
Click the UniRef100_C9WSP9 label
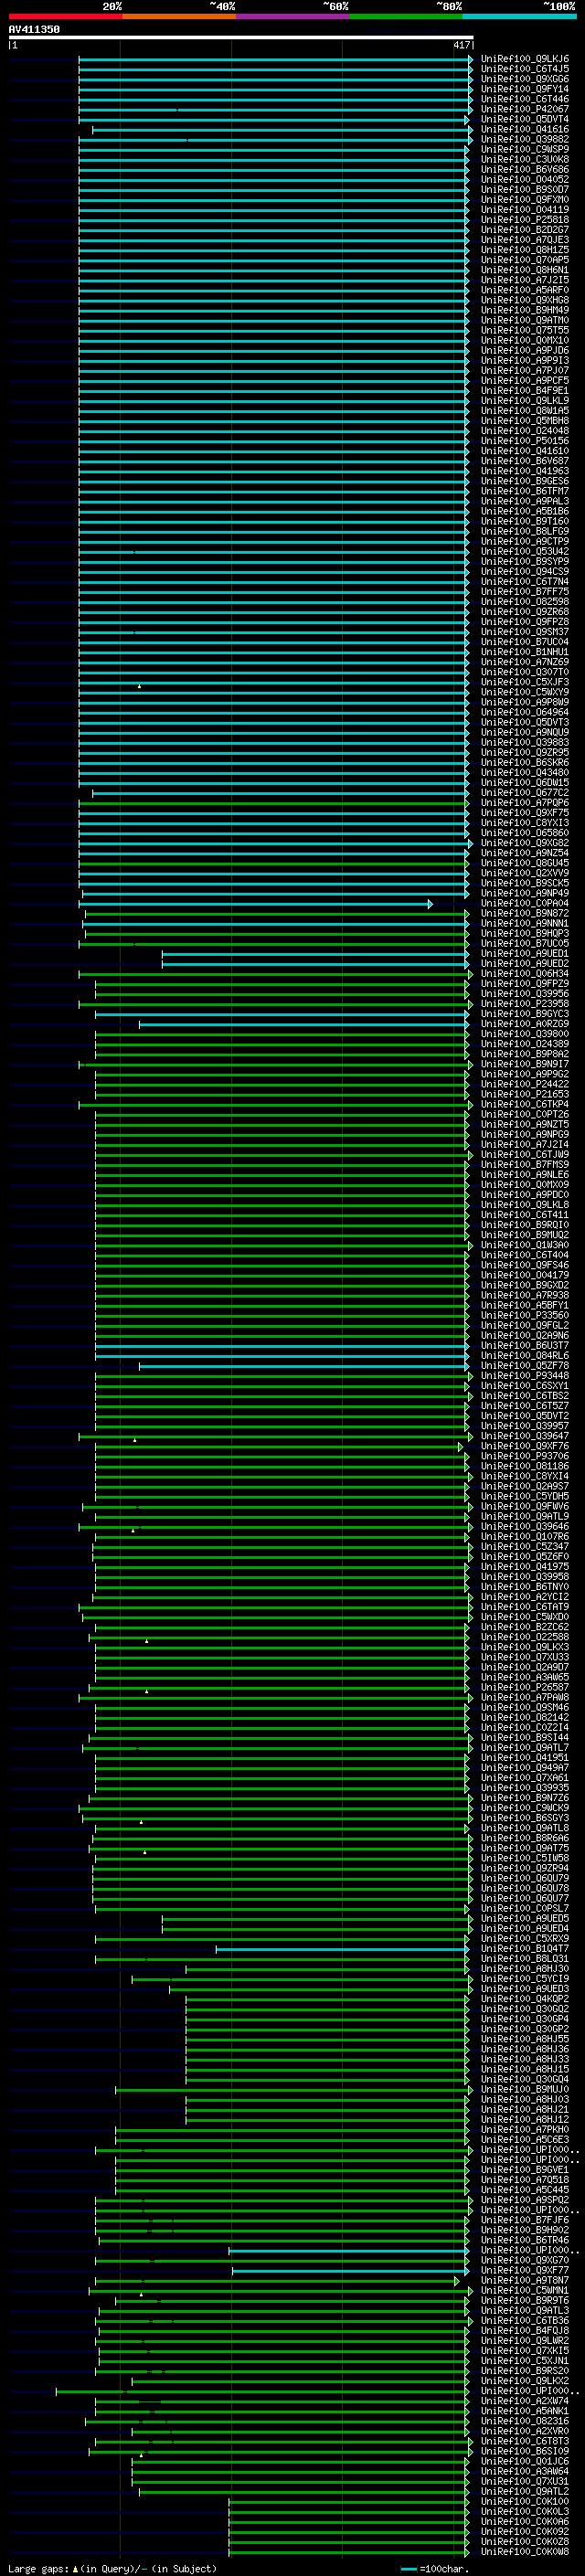tap(525, 149)
